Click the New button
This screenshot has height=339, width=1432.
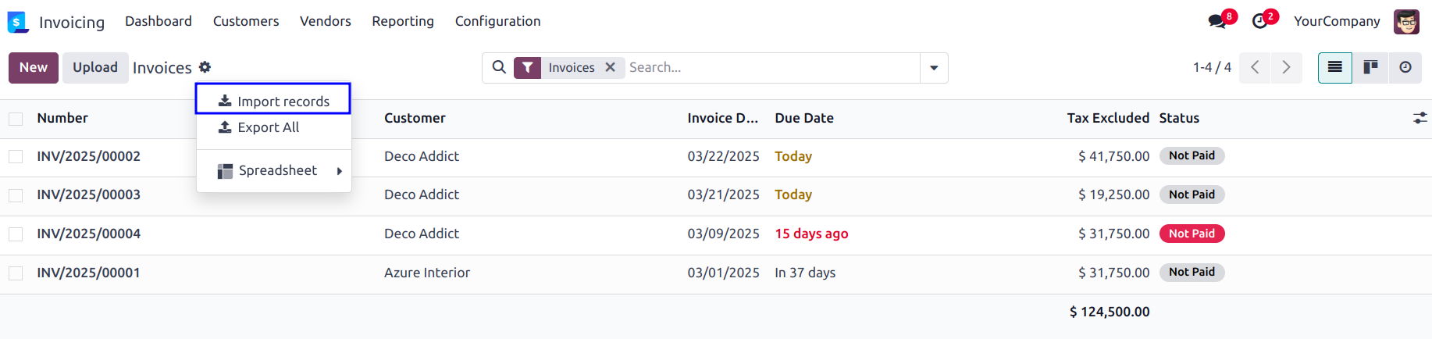coord(34,68)
